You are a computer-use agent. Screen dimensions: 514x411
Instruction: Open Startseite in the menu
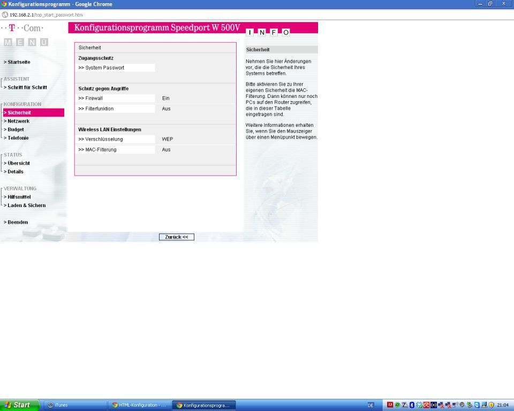coord(17,62)
